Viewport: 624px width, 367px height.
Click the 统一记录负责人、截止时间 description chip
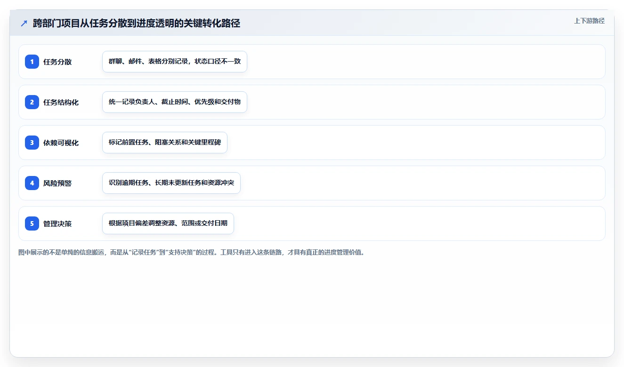(x=175, y=102)
